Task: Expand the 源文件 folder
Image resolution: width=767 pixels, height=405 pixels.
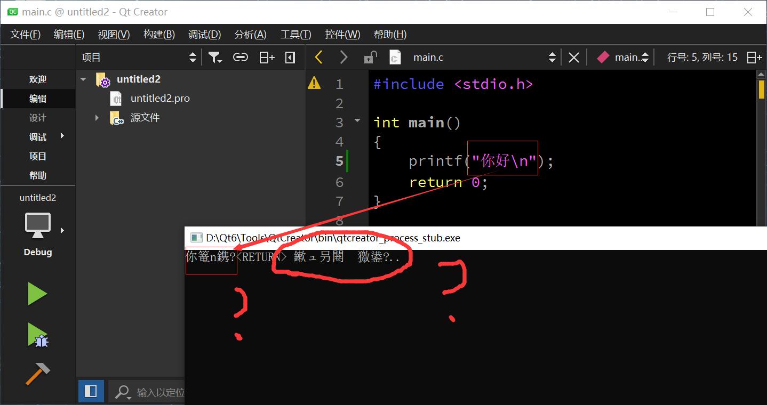Action: [x=97, y=118]
